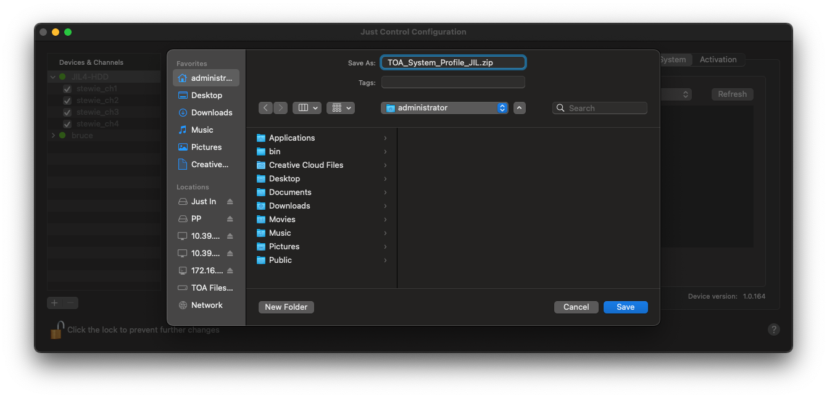
Task: Change column view mode dropdown
Action: pyautogui.click(x=307, y=108)
